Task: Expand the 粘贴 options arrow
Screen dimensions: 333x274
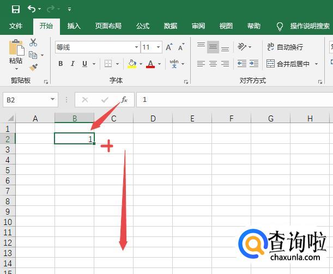Action: (16, 69)
